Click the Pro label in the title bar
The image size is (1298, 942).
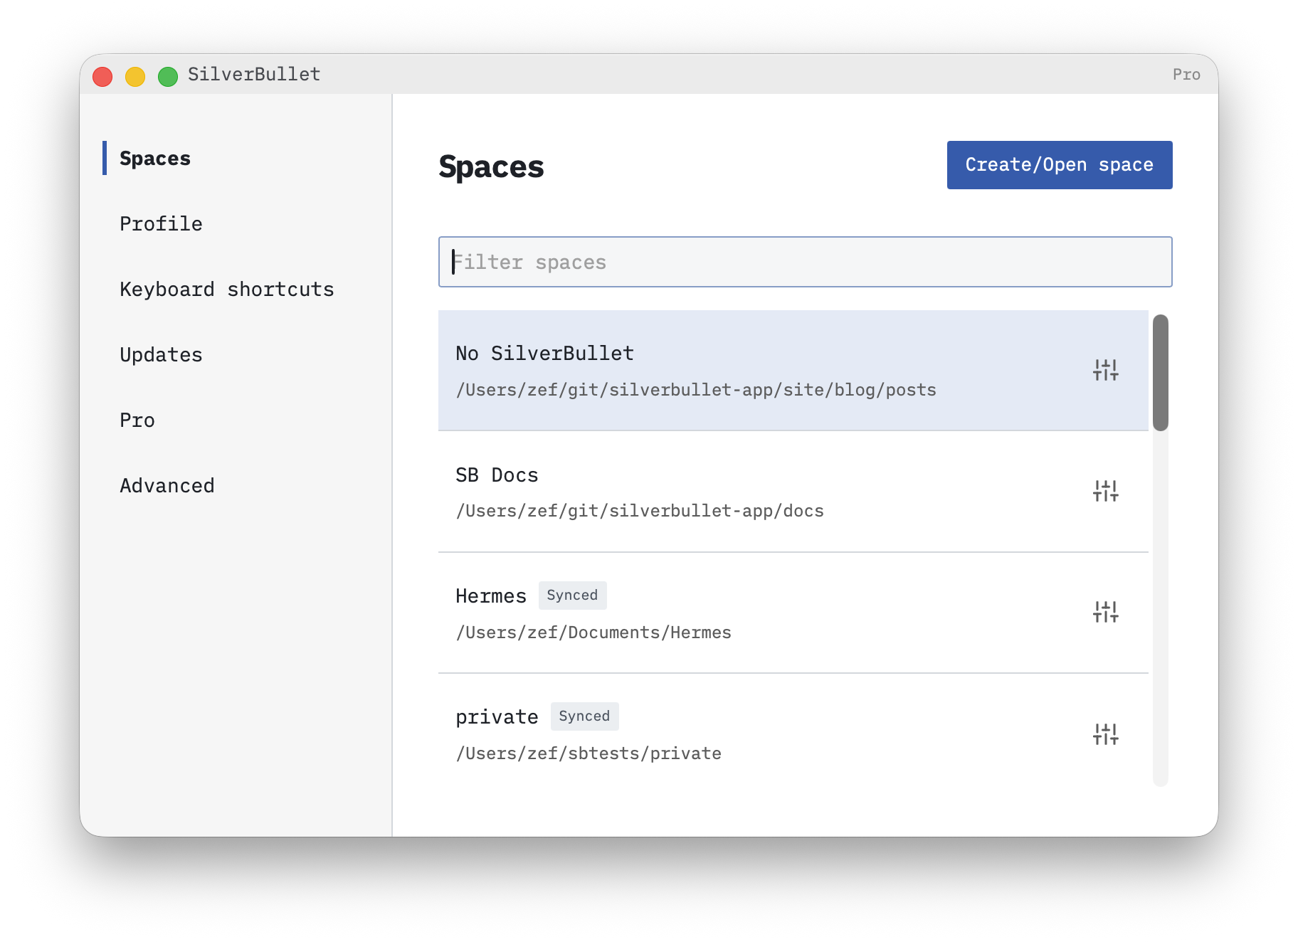click(1186, 75)
